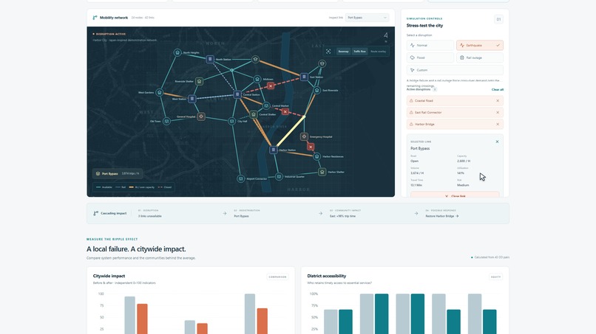596x334 pixels.
Task: Remove the Coastal Road disruption
Action: tap(498, 101)
